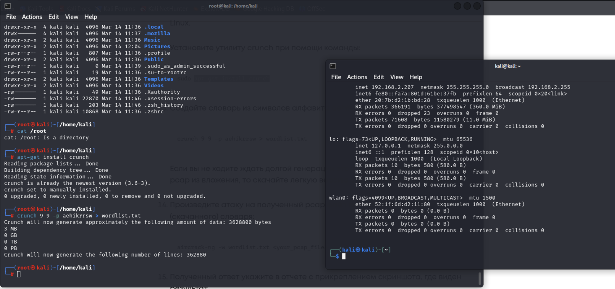Click the terminal icon in kali@kali window
Viewport: 615px width, 289px height.
(333, 66)
